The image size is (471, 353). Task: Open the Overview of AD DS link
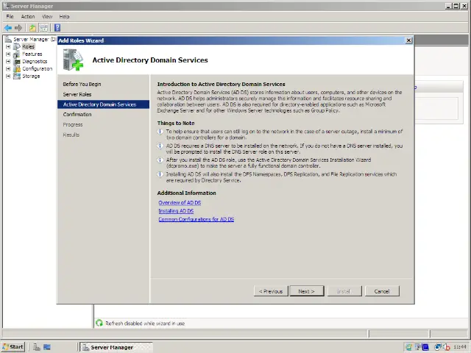(x=180, y=203)
